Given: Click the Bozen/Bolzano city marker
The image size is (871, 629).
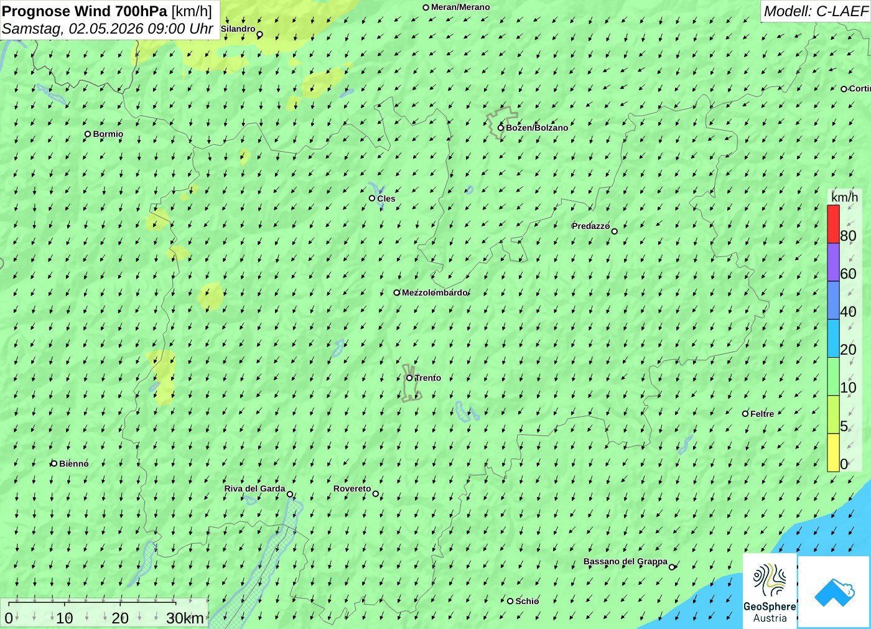Looking at the screenshot, I should click(x=501, y=128).
